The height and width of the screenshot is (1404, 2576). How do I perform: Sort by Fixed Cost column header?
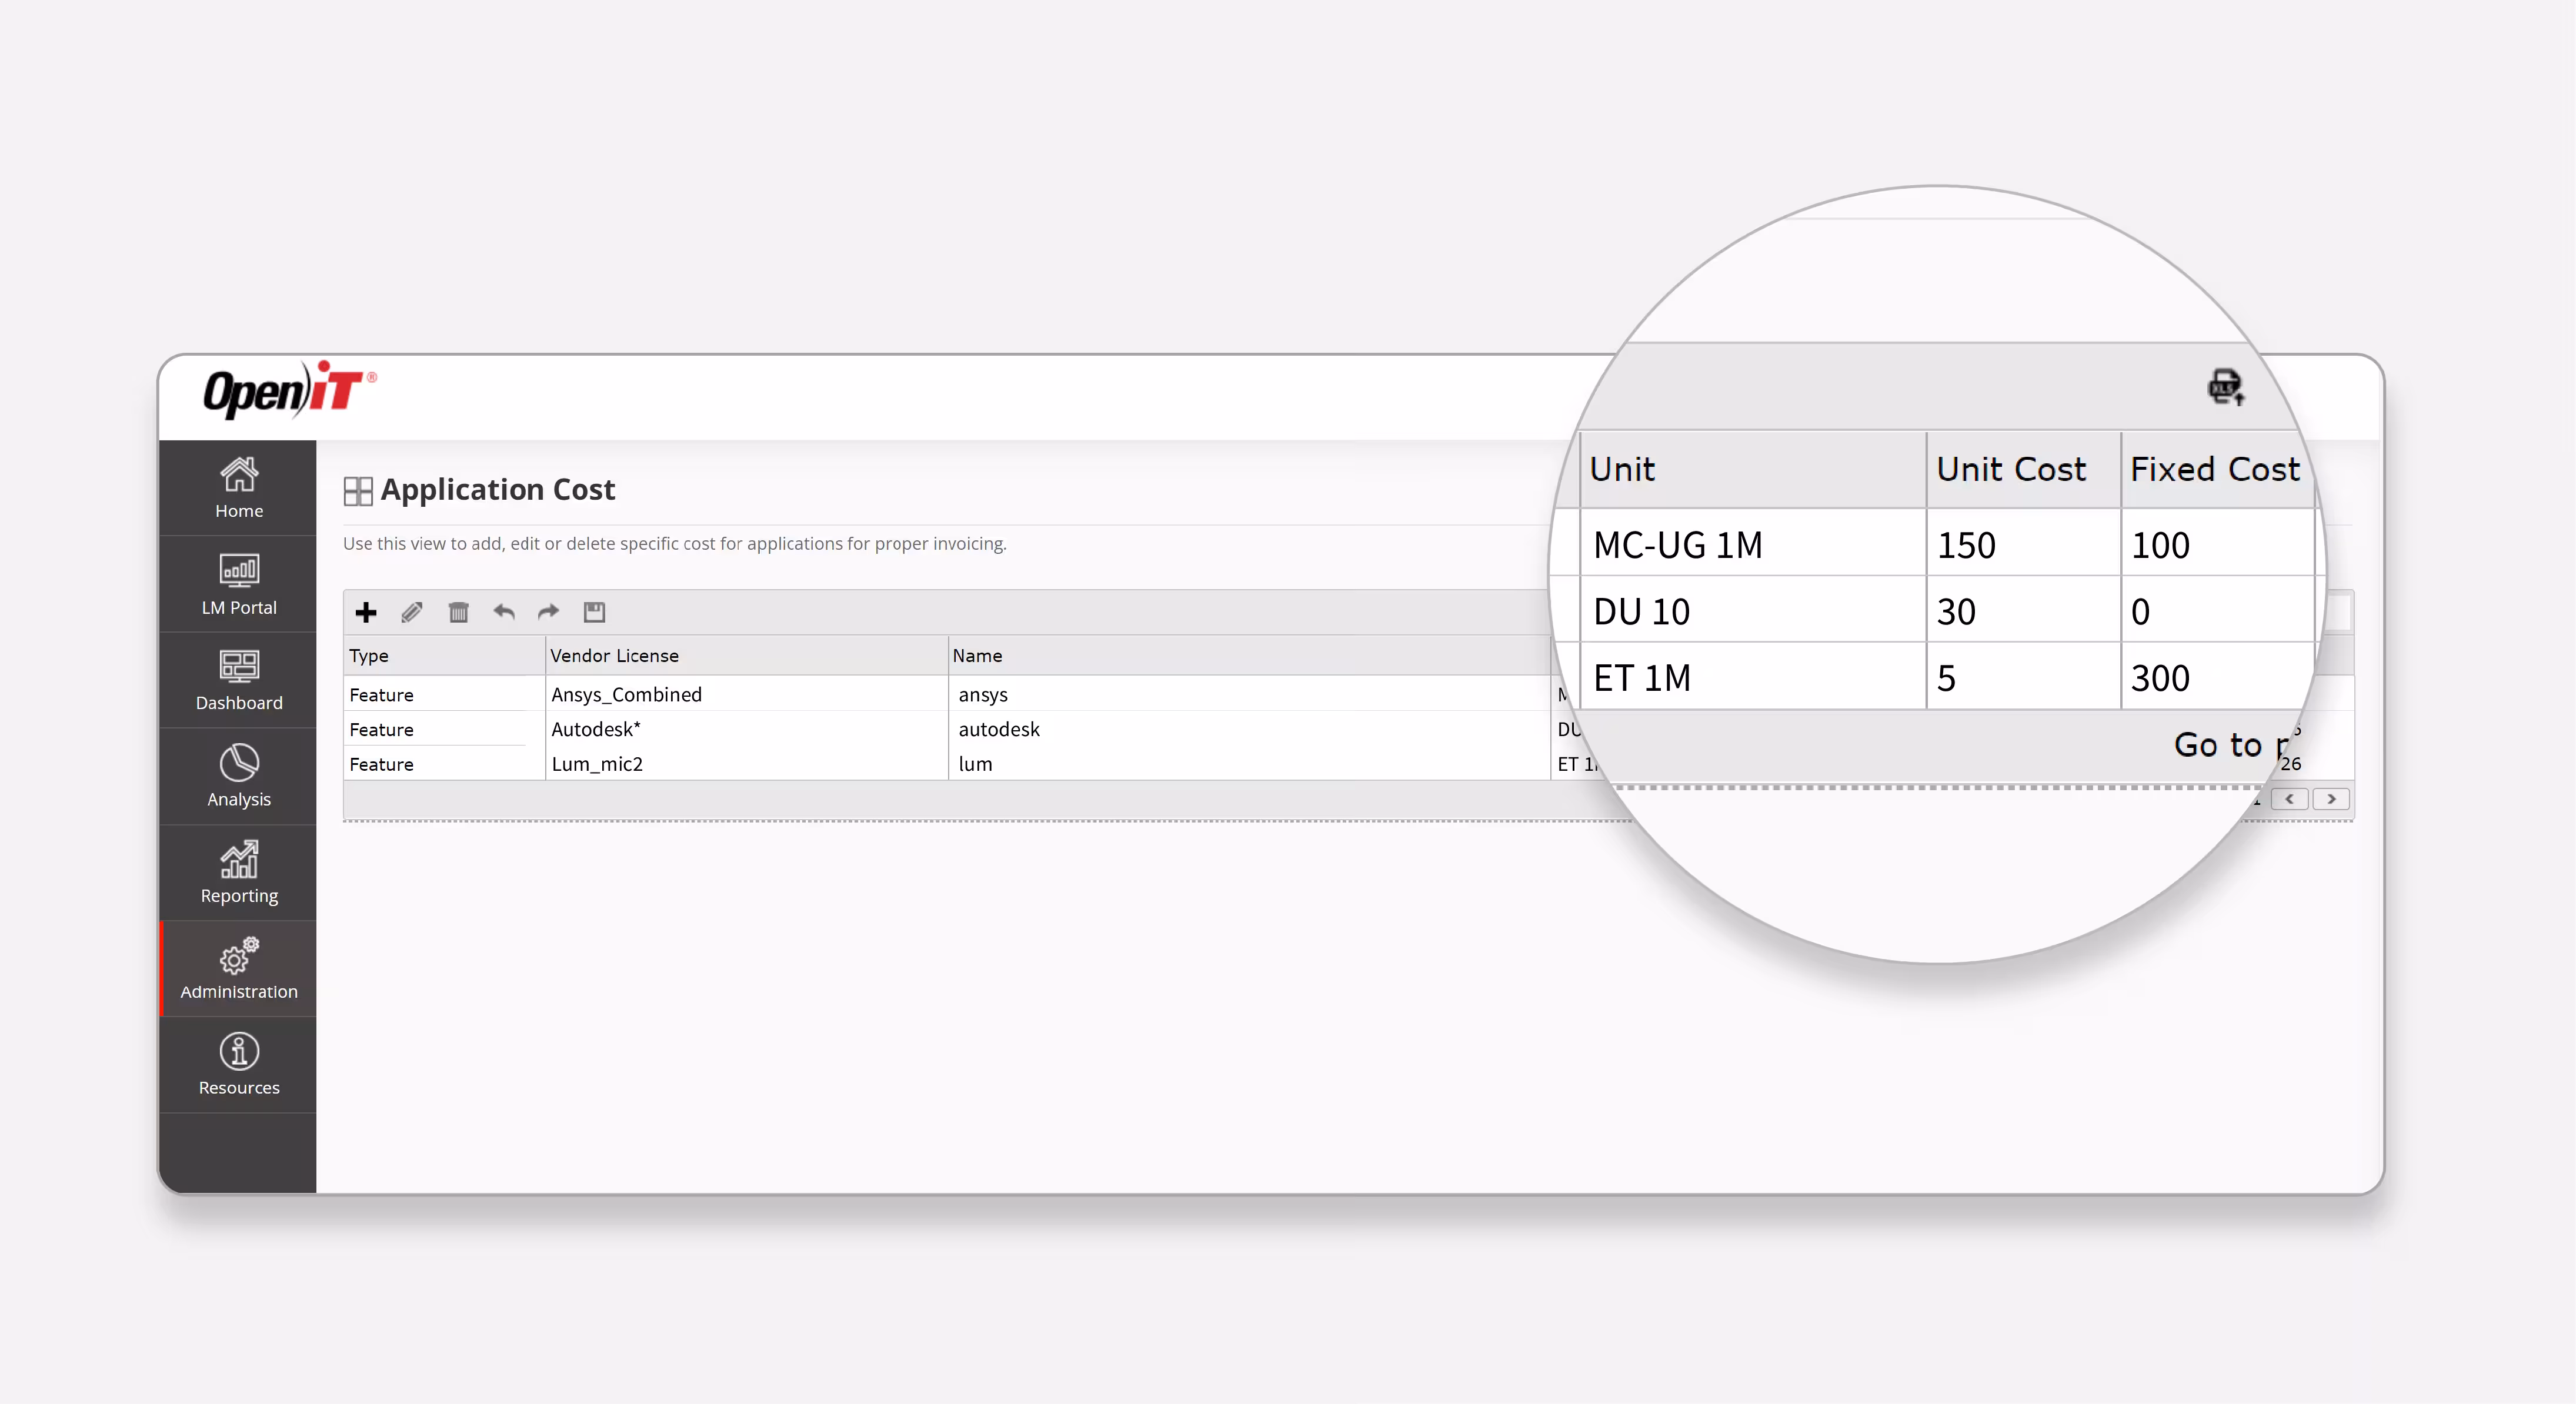click(x=2217, y=469)
